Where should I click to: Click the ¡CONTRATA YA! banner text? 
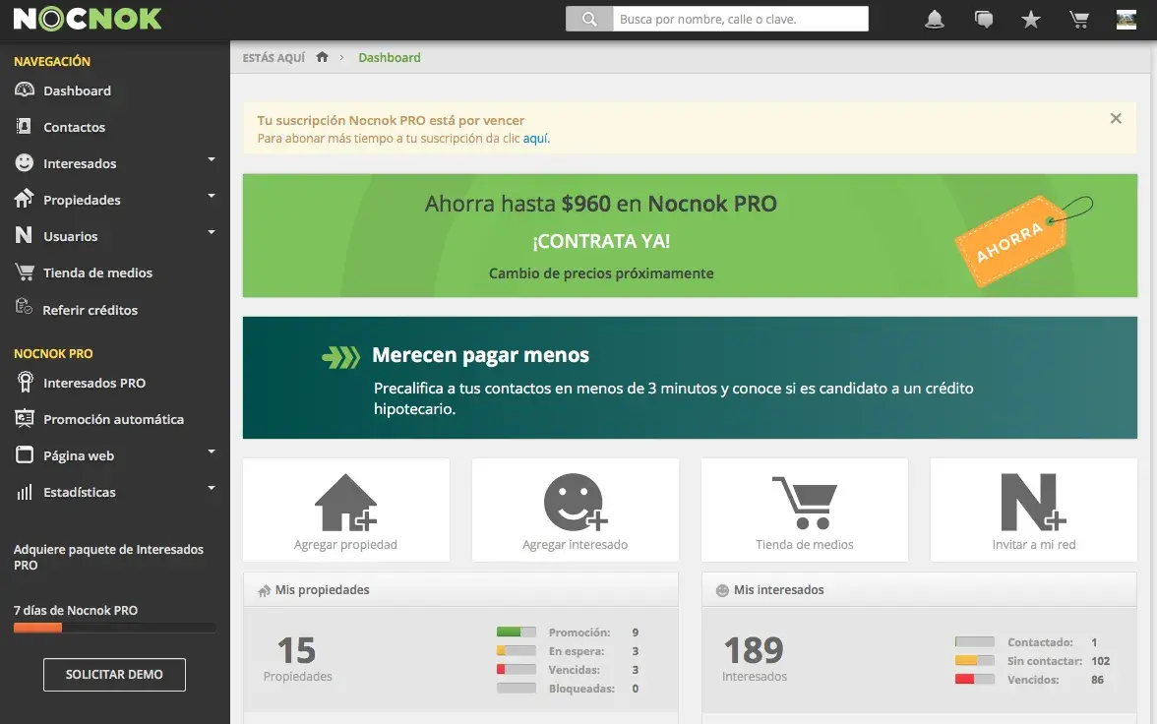coord(601,241)
